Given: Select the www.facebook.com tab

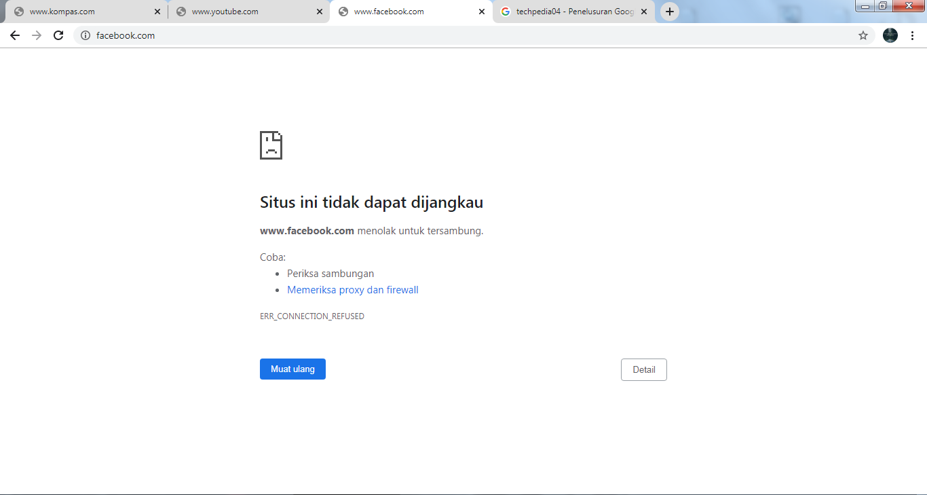Looking at the screenshot, I should point(411,12).
